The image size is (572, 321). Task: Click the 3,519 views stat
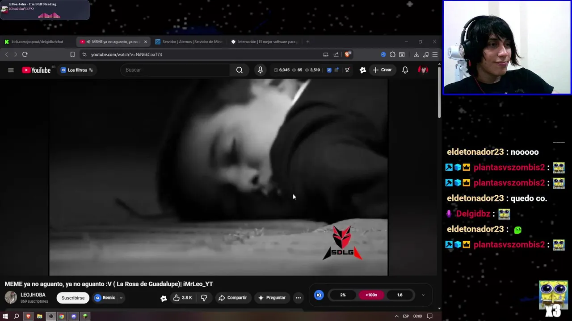pos(312,70)
